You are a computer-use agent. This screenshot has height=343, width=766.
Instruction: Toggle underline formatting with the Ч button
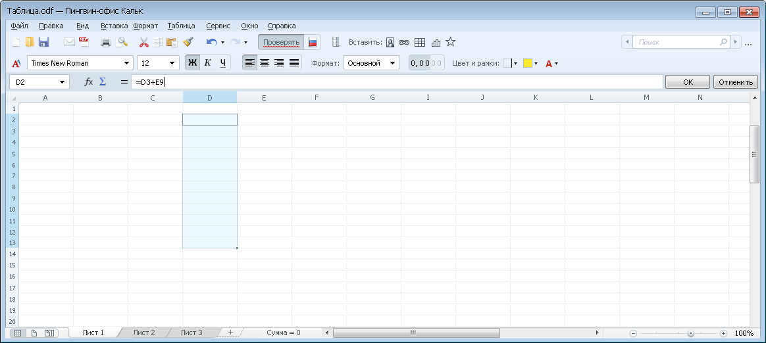223,63
